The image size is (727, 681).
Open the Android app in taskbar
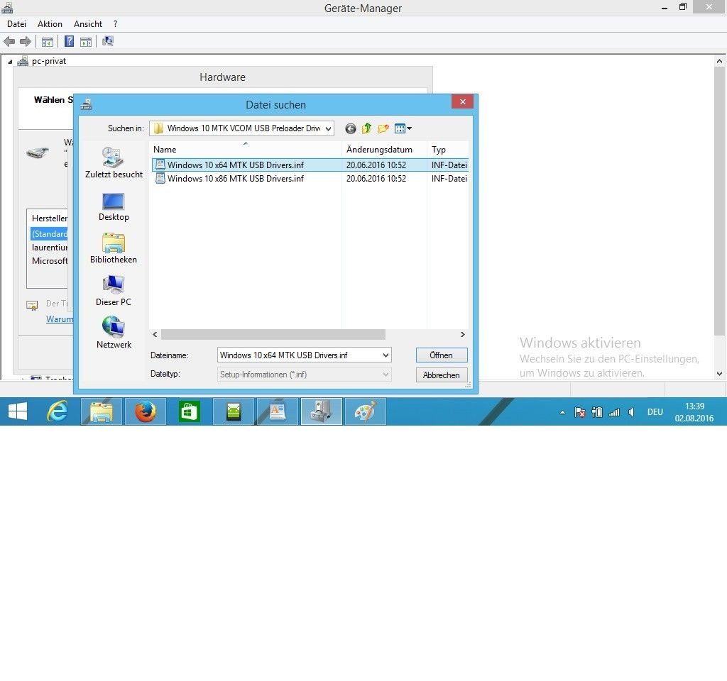[233, 411]
